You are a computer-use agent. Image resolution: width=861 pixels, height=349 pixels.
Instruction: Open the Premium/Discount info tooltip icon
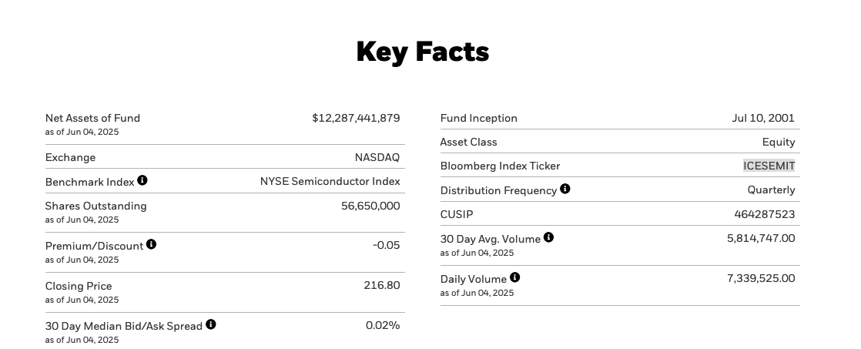(151, 244)
